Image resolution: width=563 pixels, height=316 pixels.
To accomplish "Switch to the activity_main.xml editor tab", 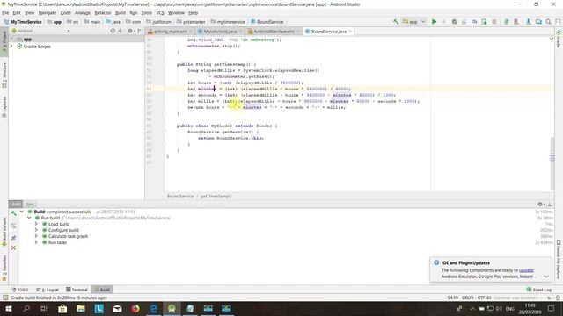I will tap(170, 32).
